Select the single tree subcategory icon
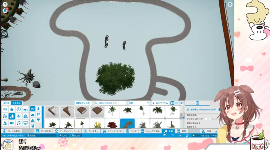The image size is (270, 150). click(x=38, y=109)
